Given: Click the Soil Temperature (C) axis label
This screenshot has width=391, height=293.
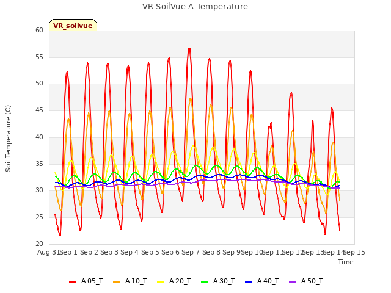Looking at the screenshot, I should click(x=8, y=139).
